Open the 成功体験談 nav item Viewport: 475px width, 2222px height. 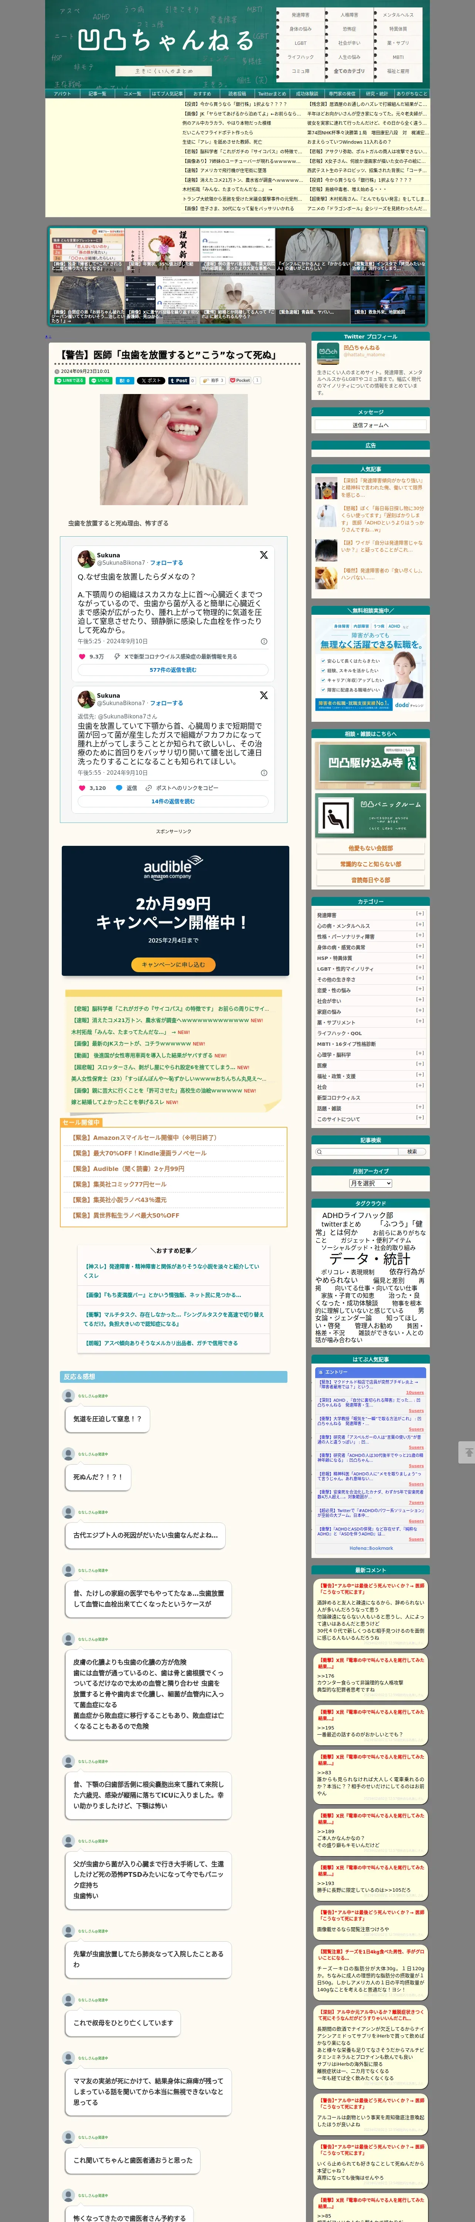tap(307, 93)
